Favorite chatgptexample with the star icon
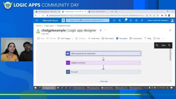Viewport: 176px width, 99px height. tap(101, 31)
